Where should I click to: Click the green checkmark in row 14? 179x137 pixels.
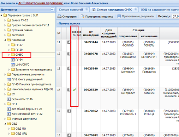74,90
